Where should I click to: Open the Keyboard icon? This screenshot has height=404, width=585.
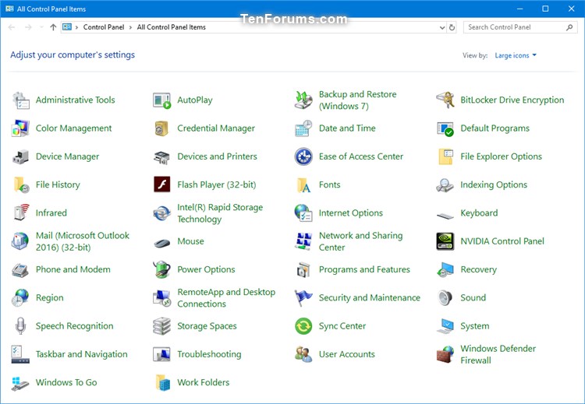pos(445,216)
